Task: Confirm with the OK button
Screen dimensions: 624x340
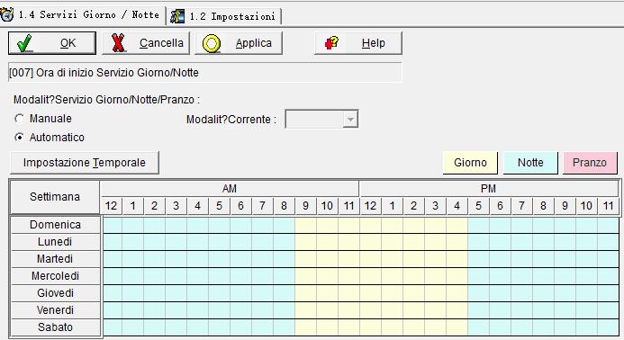Action: point(52,43)
